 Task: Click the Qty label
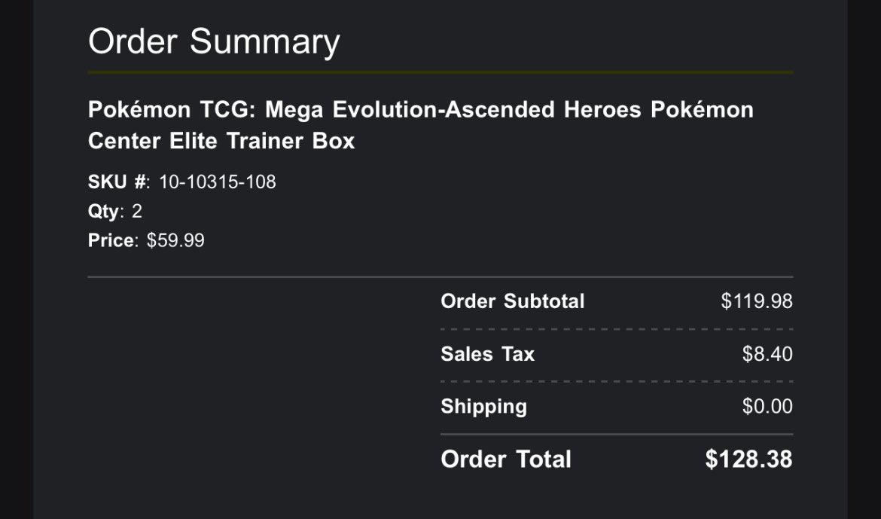pyautogui.click(x=104, y=212)
